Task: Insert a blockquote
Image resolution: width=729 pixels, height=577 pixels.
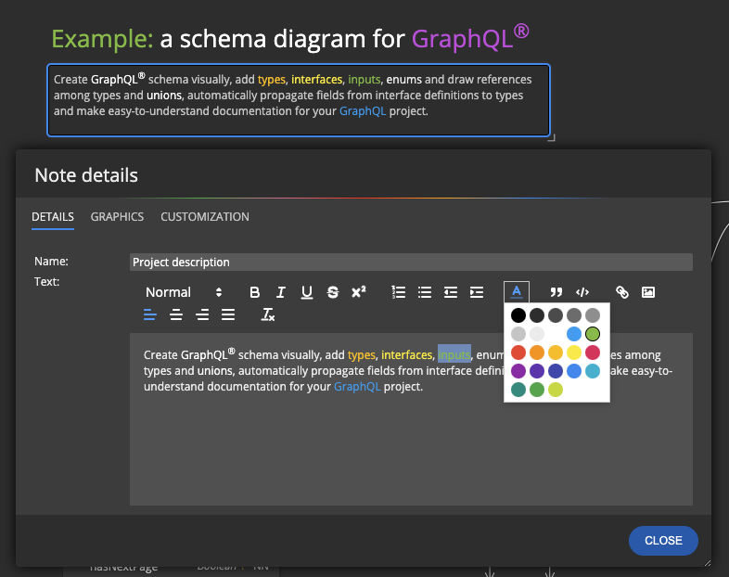Action: (x=556, y=292)
